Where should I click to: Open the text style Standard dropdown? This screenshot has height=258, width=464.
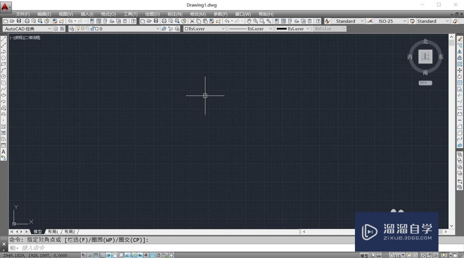click(348, 21)
